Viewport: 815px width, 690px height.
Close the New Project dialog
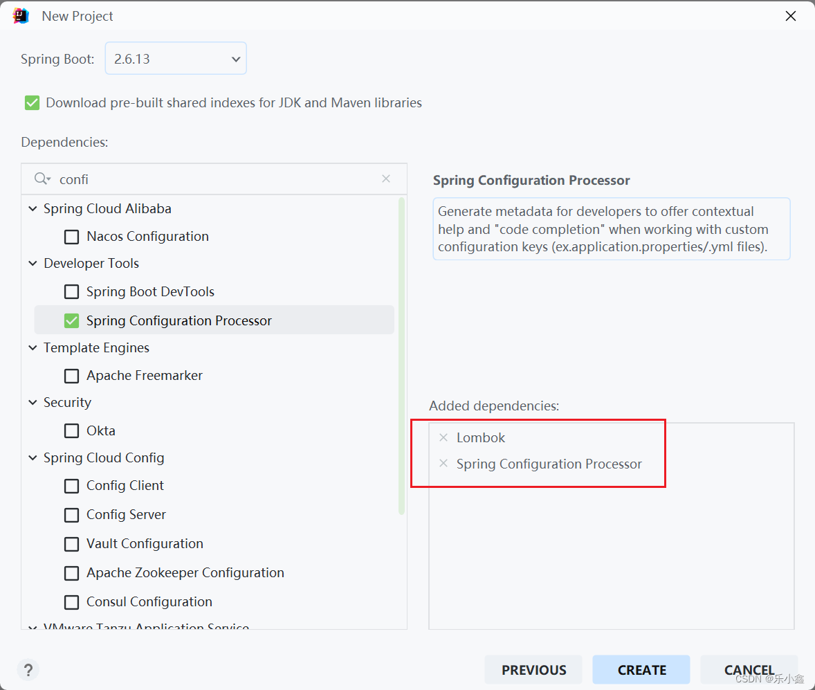[791, 16]
